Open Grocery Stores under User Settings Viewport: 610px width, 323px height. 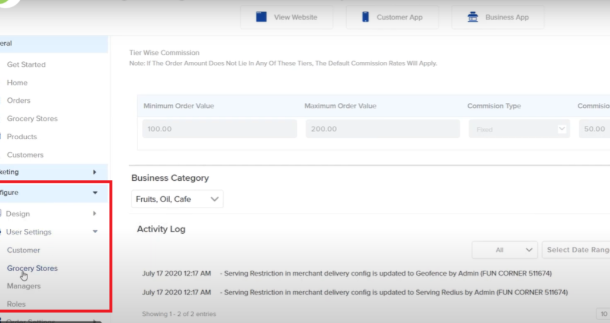click(32, 268)
